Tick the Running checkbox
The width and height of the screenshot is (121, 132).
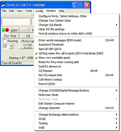(4, 41)
